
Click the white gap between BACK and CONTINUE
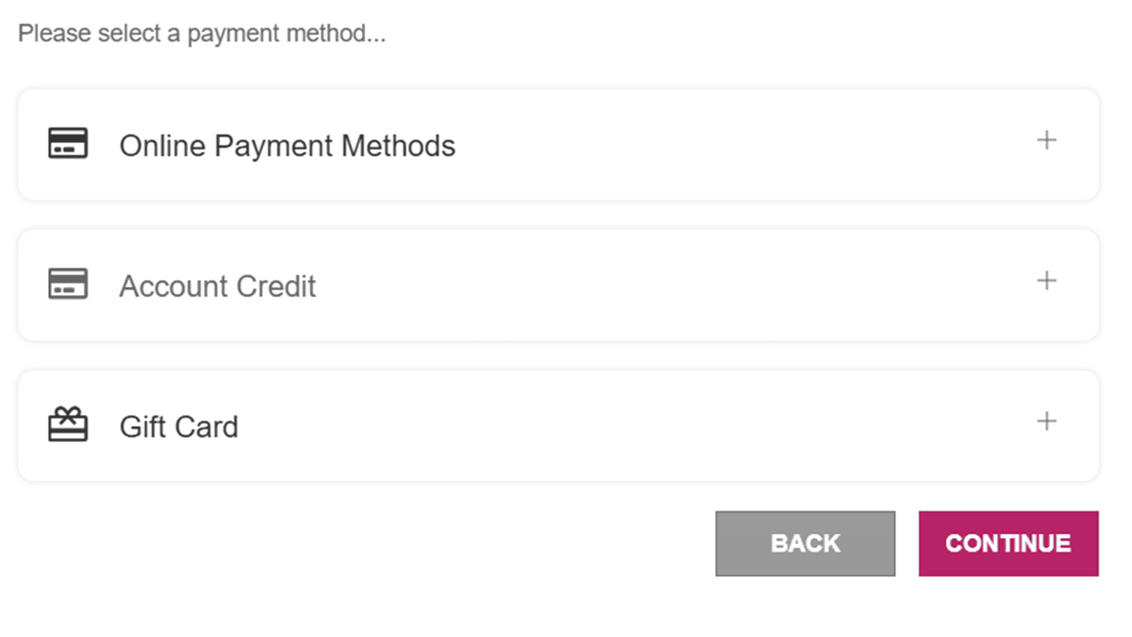[x=907, y=543]
